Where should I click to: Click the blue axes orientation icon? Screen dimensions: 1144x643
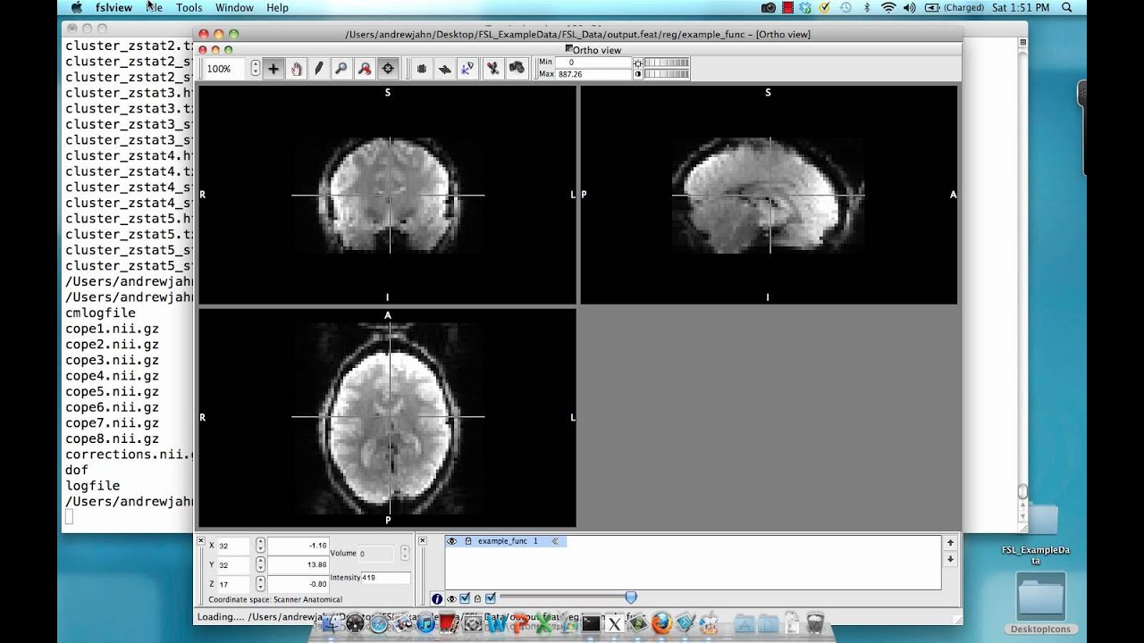[467, 69]
